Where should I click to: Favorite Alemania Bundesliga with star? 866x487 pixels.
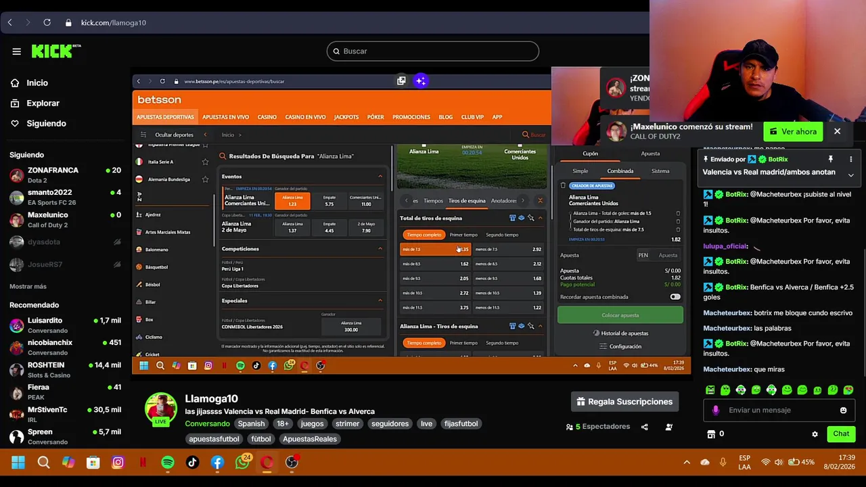tap(205, 179)
